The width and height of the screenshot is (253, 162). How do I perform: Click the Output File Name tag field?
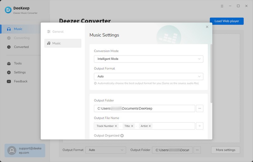click(x=145, y=126)
